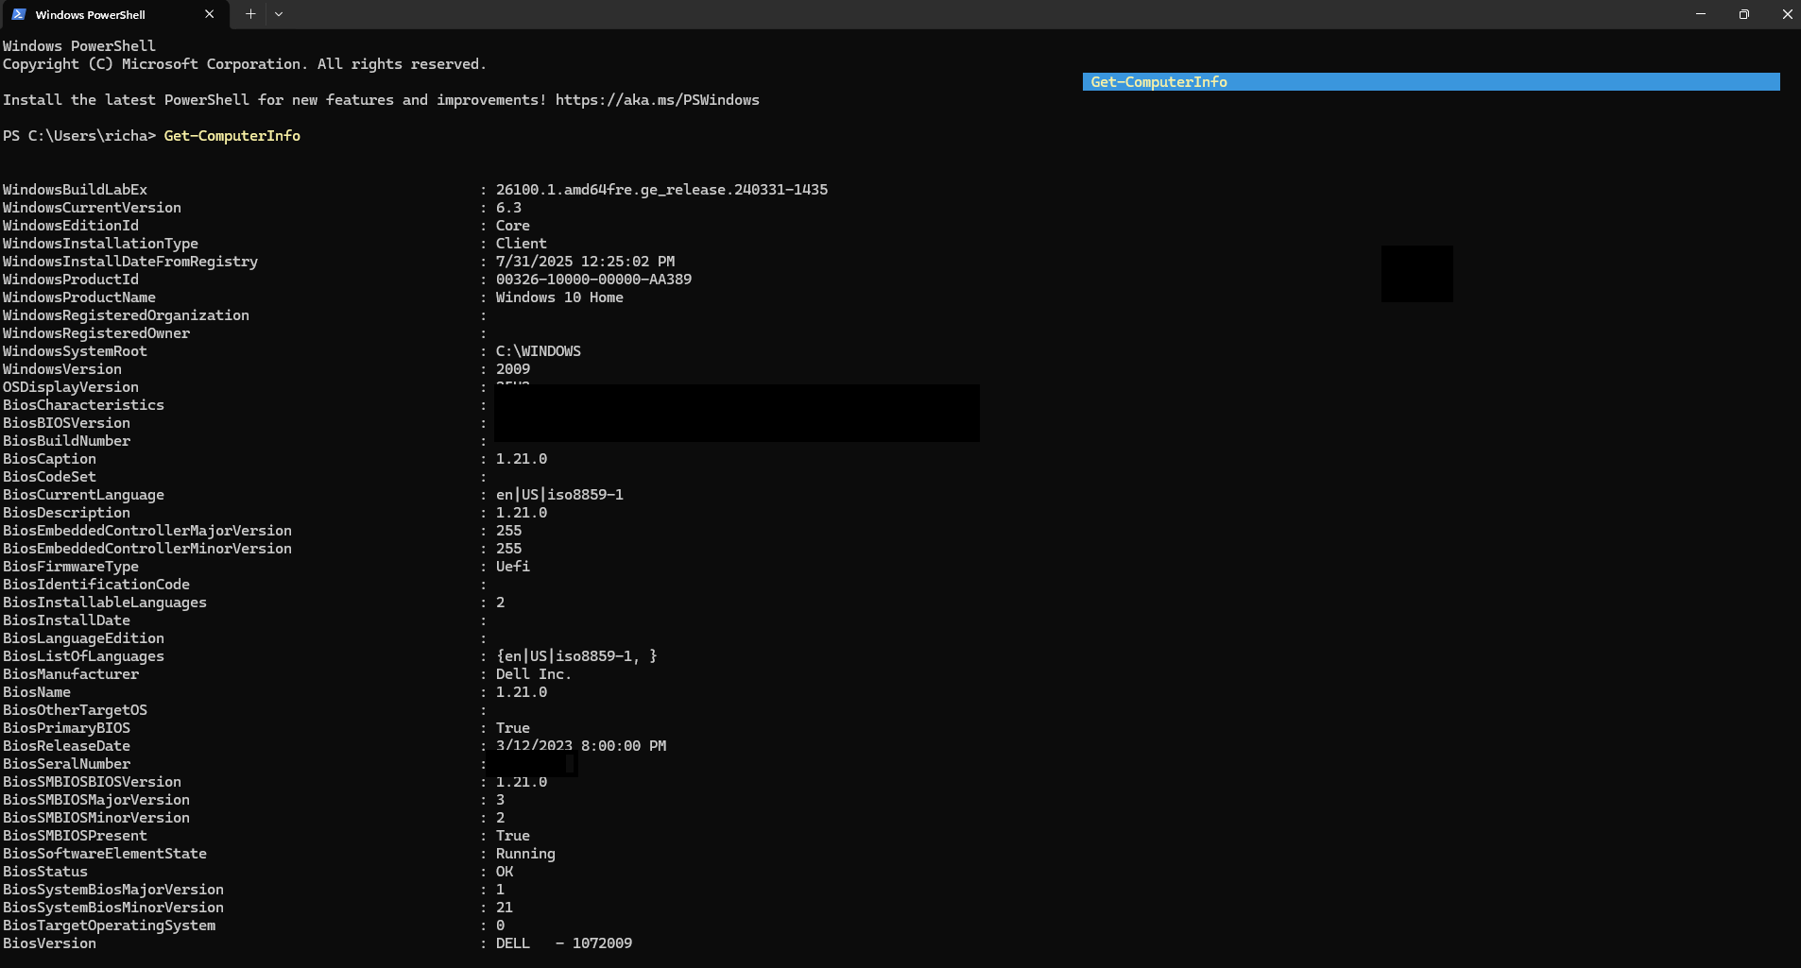Click the WindowsBuildLabEx value
Image resolution: width=1801 pixels, height=968 pixels.
(661, 190)
